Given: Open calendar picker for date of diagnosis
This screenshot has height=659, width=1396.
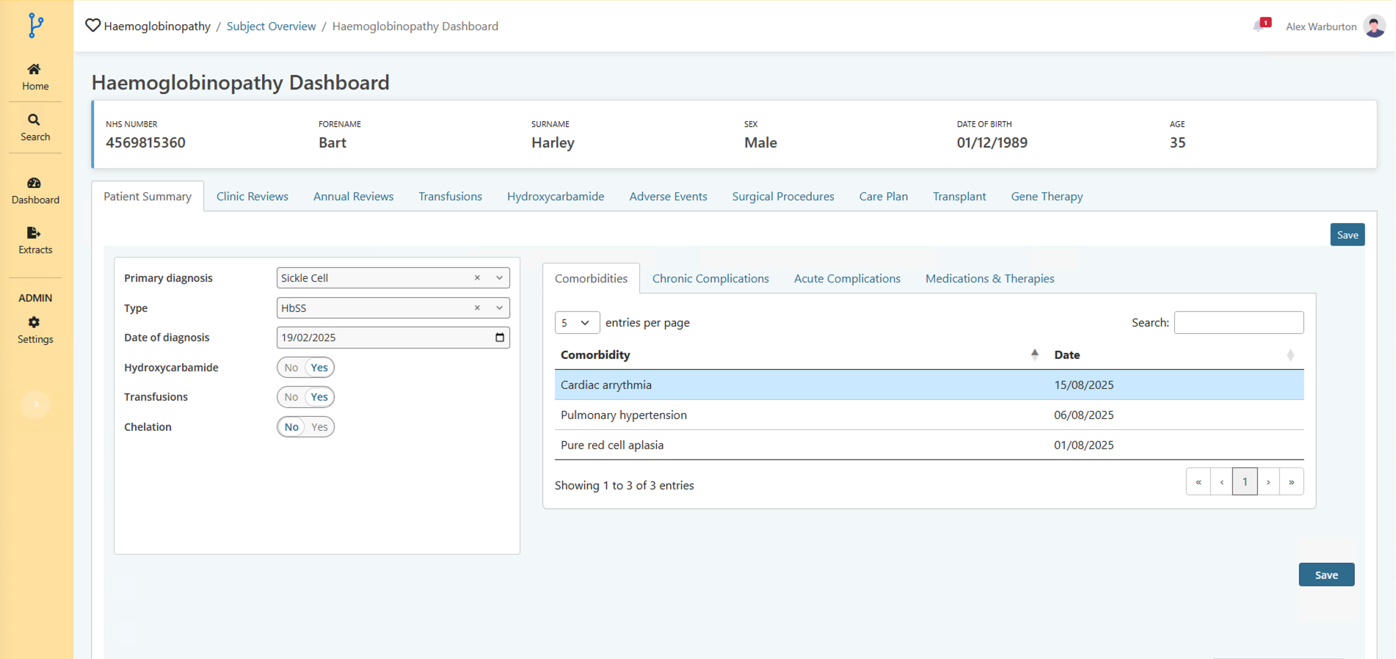Looking at the screenshot, I should point(500,338).
